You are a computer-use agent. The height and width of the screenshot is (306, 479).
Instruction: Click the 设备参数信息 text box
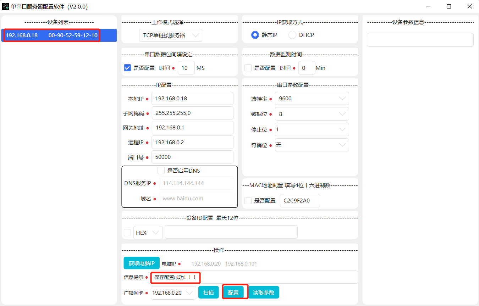click(420, 40)
